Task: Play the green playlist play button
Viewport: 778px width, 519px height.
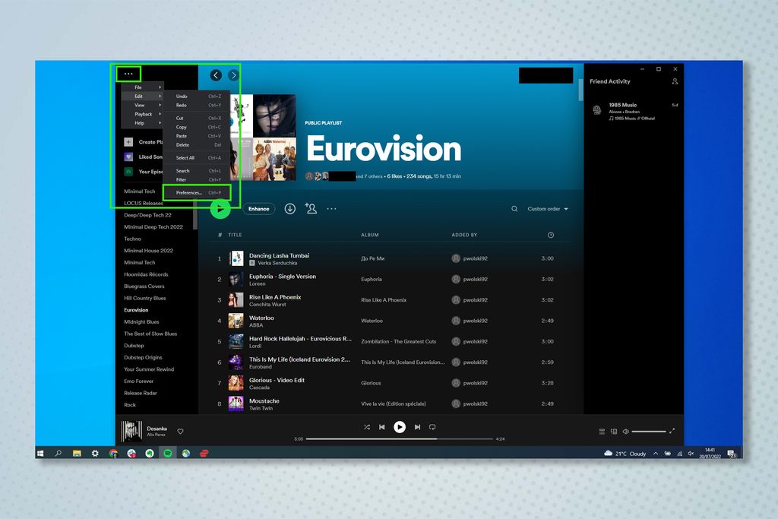Action: click(220, 209)
